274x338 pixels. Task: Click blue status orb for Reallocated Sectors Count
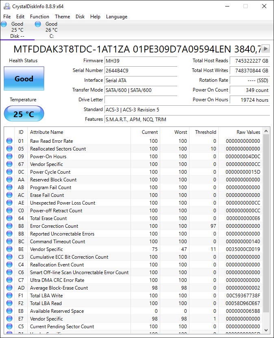coord(9,148)
